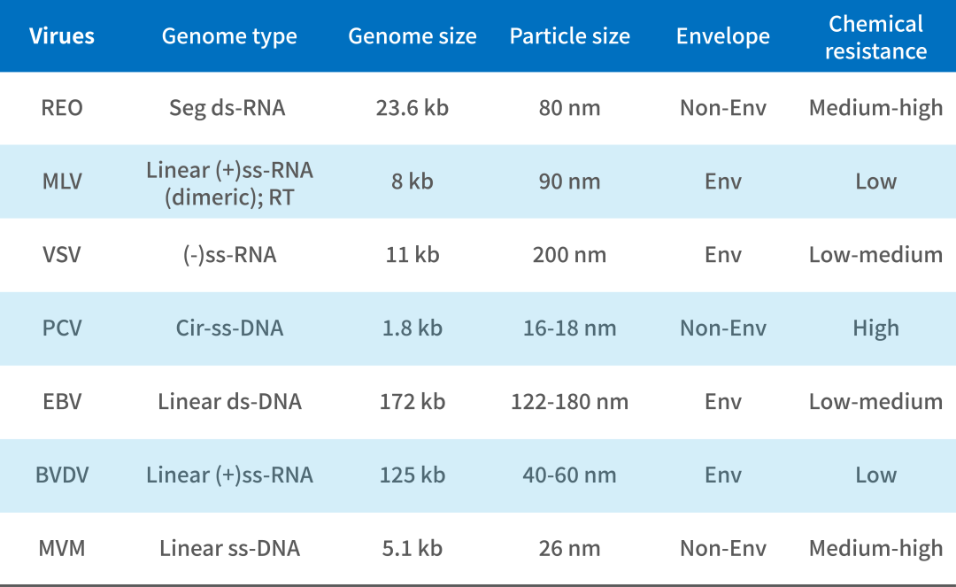956x587 pixels.
Task: Click the Genome type column header
Action: [229, 36]
